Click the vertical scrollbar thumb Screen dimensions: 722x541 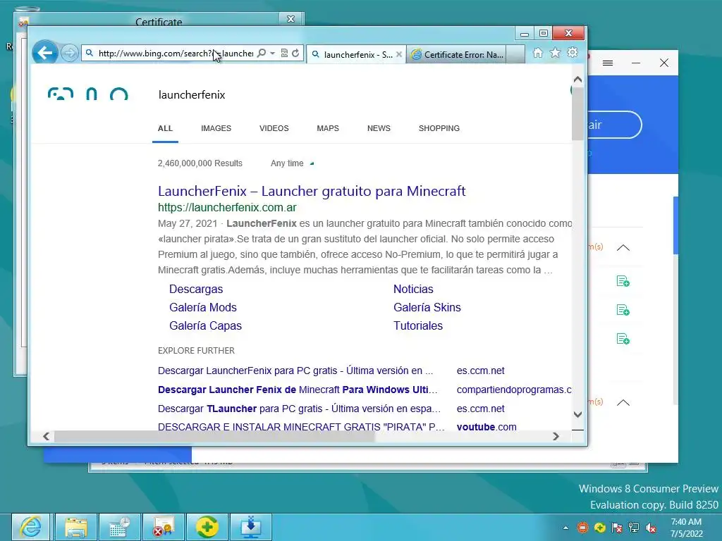click(x=578, y=113)
